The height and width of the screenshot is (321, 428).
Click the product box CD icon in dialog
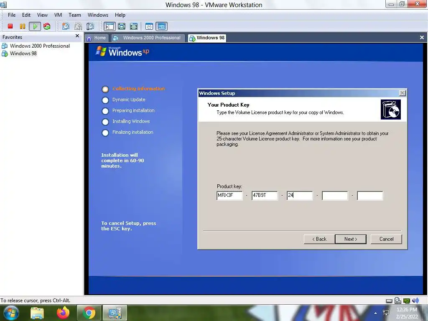391,110
